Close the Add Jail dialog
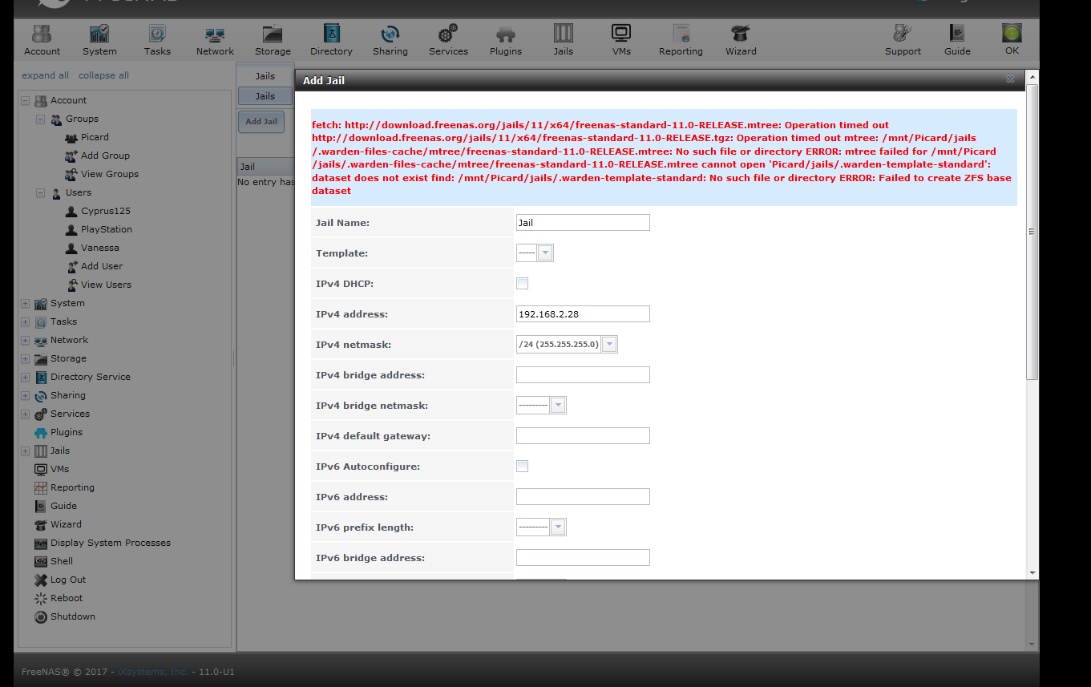This screenshot has width=1091, height=687. coord(1011,79)
